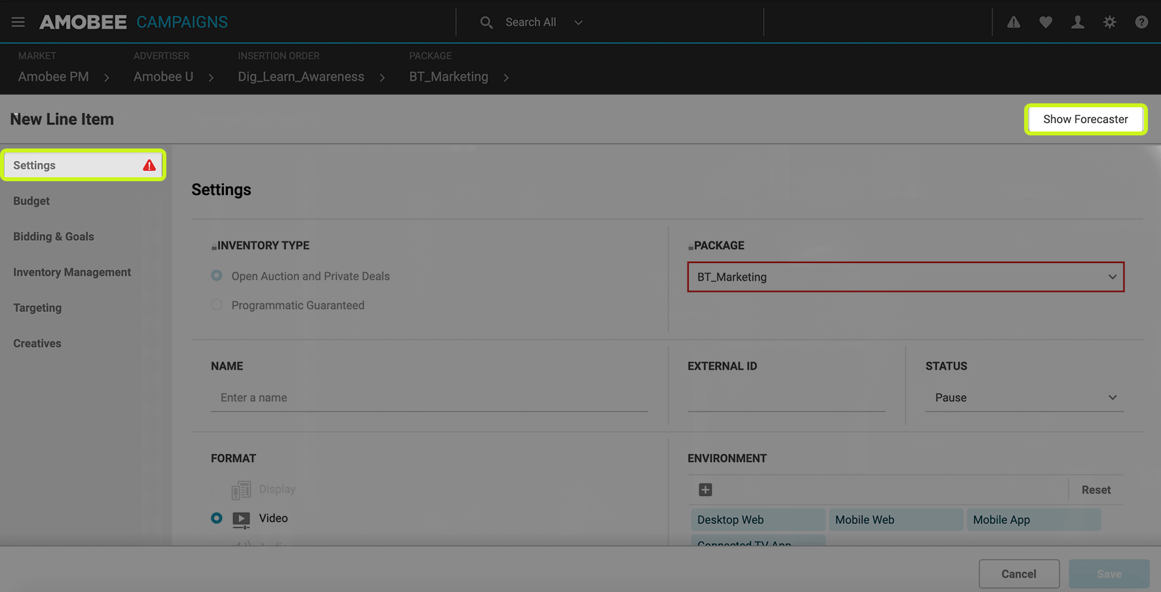
Task: Click the Name input field
Action: point(430,398)
